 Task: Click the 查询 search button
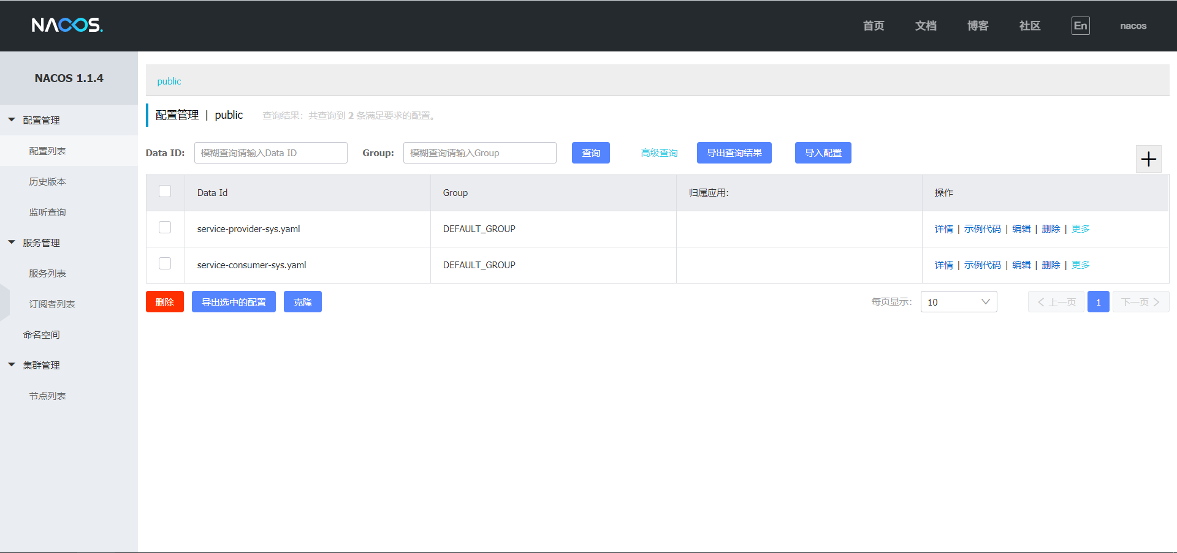click(591, 153)
